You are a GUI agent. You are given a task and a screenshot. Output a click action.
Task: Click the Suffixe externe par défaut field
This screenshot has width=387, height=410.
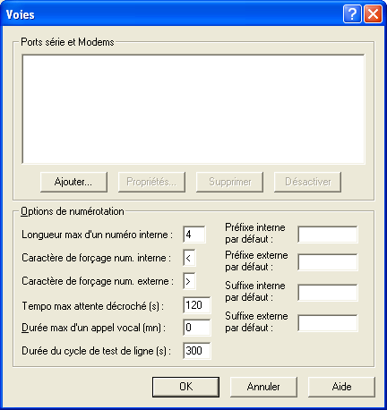tap(328, 323)
